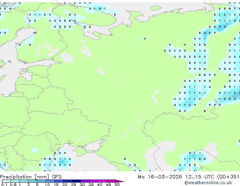Click the 40–45 mm magenta swatch
The height and width of the screenshot is (186, 240).
[103, 181]
